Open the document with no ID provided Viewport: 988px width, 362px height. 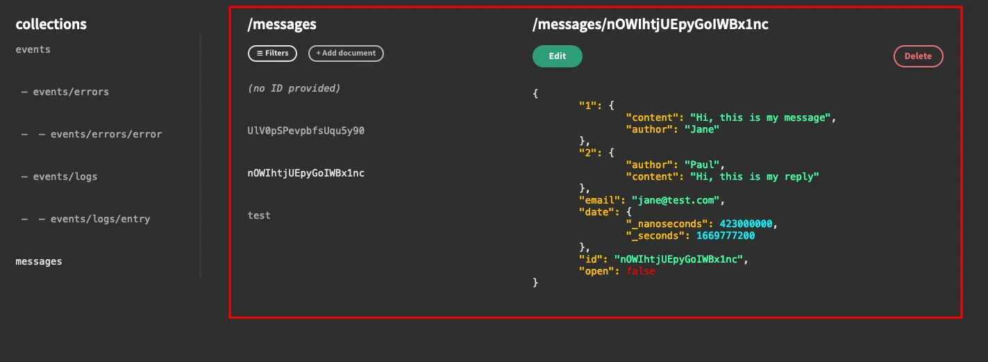(x=294, y=88)
